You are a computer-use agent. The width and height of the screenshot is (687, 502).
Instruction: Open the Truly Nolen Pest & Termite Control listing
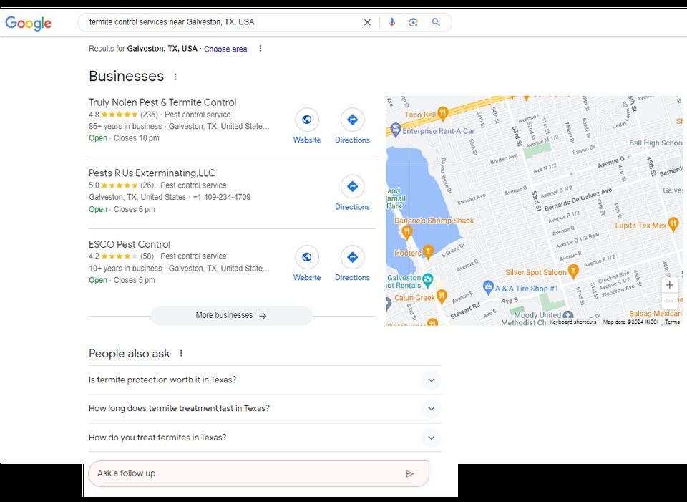[x=162, y=102]
